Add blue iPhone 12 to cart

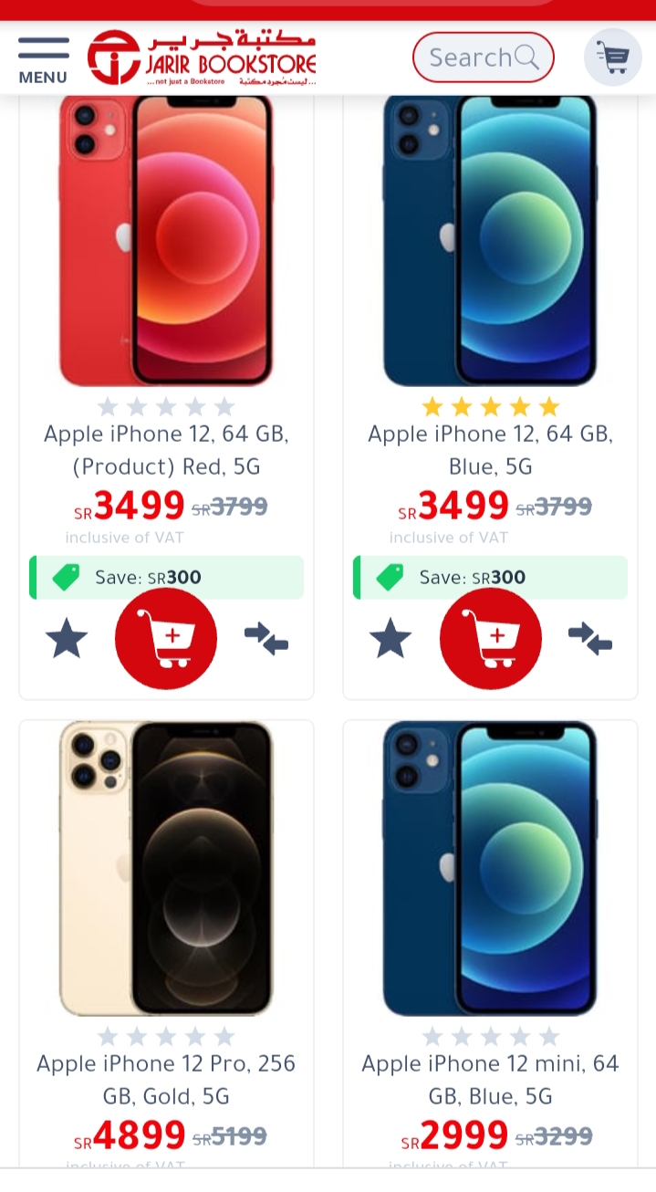tap(491, 639)
